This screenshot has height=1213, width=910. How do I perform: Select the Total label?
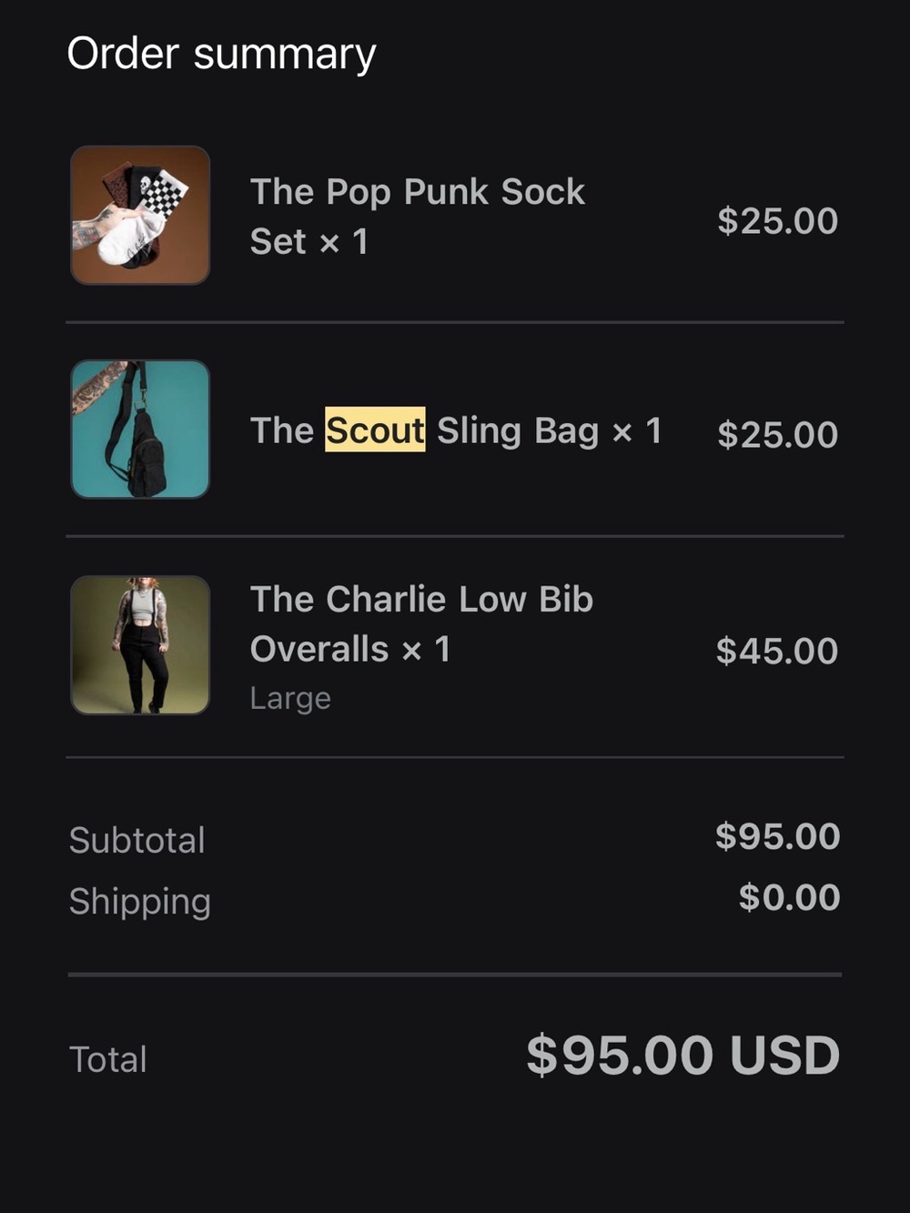[107, 1059]
